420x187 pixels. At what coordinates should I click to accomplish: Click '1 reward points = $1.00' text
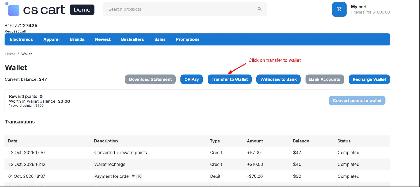click(26, 106)
